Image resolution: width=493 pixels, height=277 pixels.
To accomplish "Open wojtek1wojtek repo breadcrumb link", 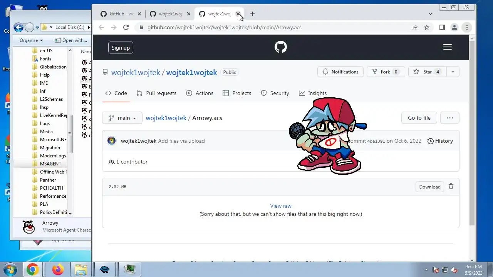I will pos(166,118).
